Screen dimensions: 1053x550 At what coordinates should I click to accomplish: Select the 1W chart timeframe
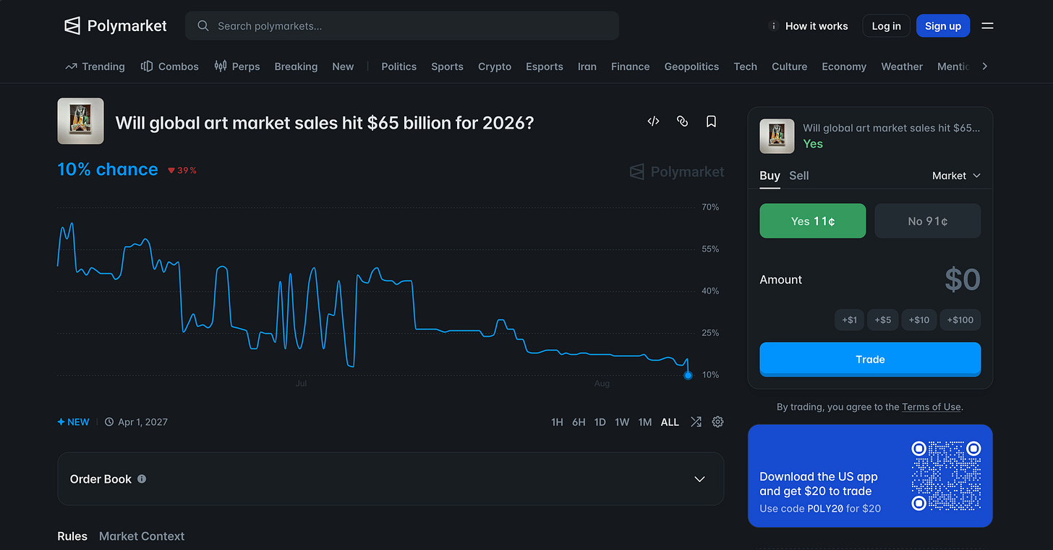[622, 422]
